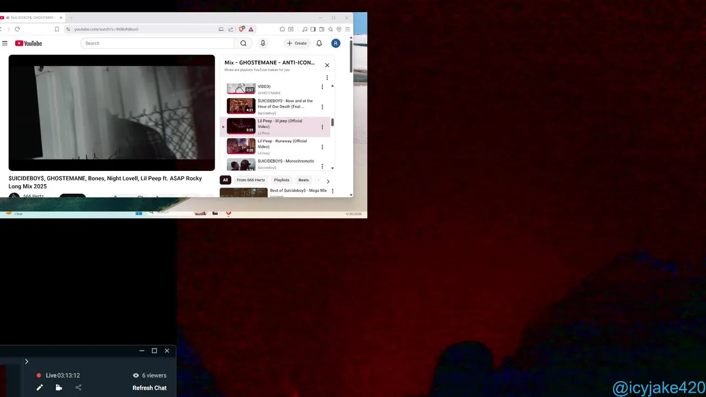Viewport: 706px width, 397px height.
Task: Click the 4/30/2026 date on taskbar
Action: pos(354,214)
